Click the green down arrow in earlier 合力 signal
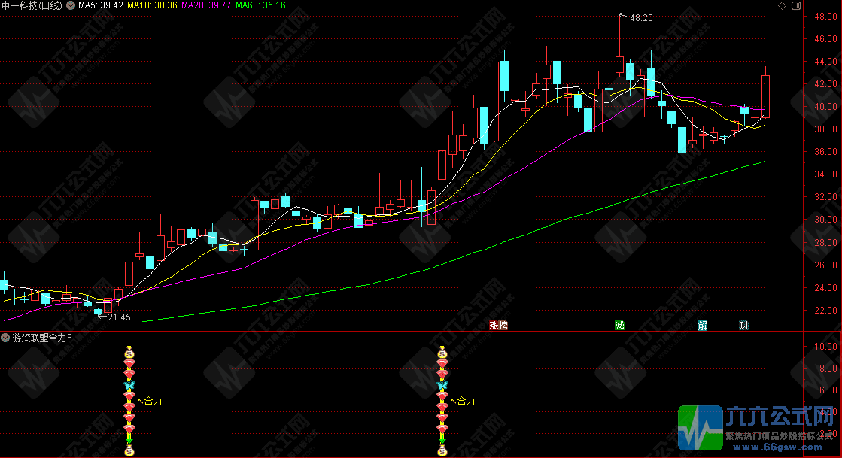Screen dimensions: 842x458 129,439
